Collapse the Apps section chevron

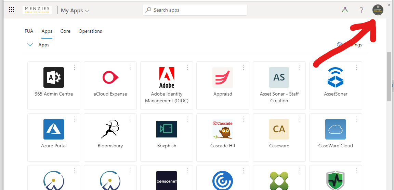tap(30, 45)
